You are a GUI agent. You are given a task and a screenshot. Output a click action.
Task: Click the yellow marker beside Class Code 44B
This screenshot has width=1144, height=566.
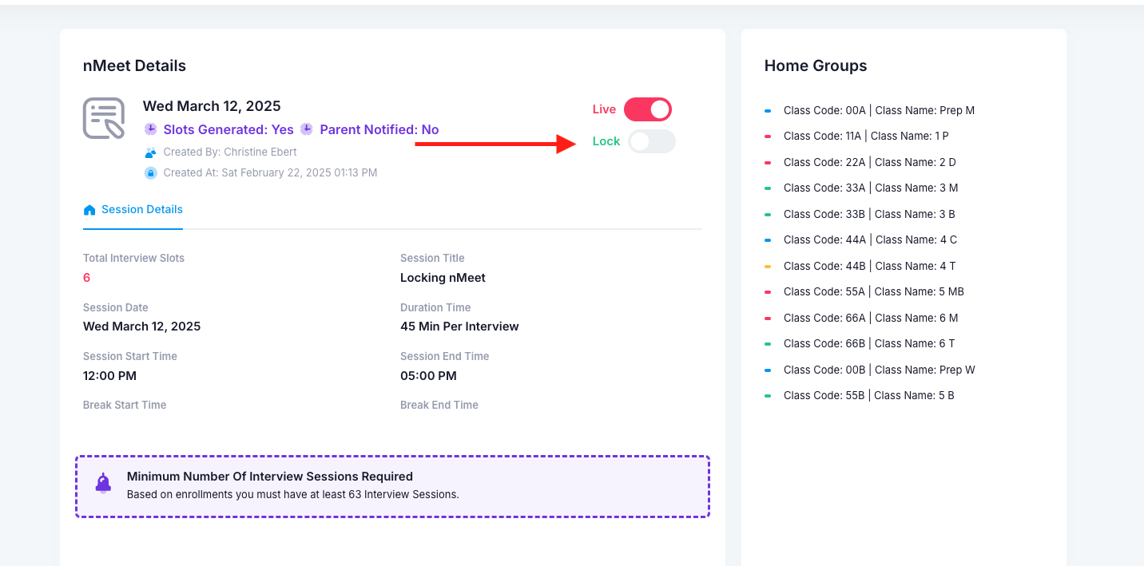[768, 267]
